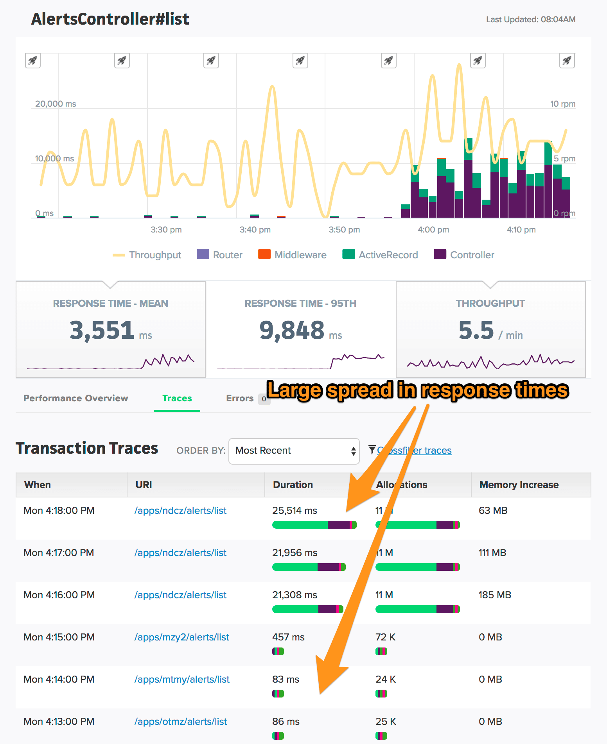Click the 83 ms duration value
This screenshot has height=744, width=607.
(x=286, y=680)
